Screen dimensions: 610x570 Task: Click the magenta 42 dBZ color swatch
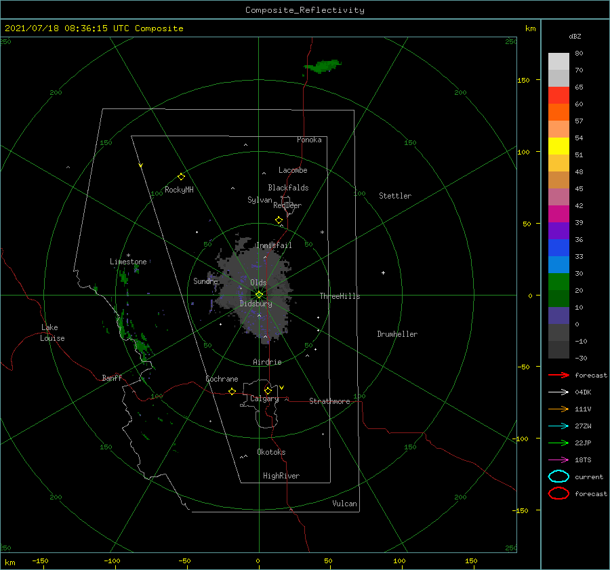pos(558,213)
